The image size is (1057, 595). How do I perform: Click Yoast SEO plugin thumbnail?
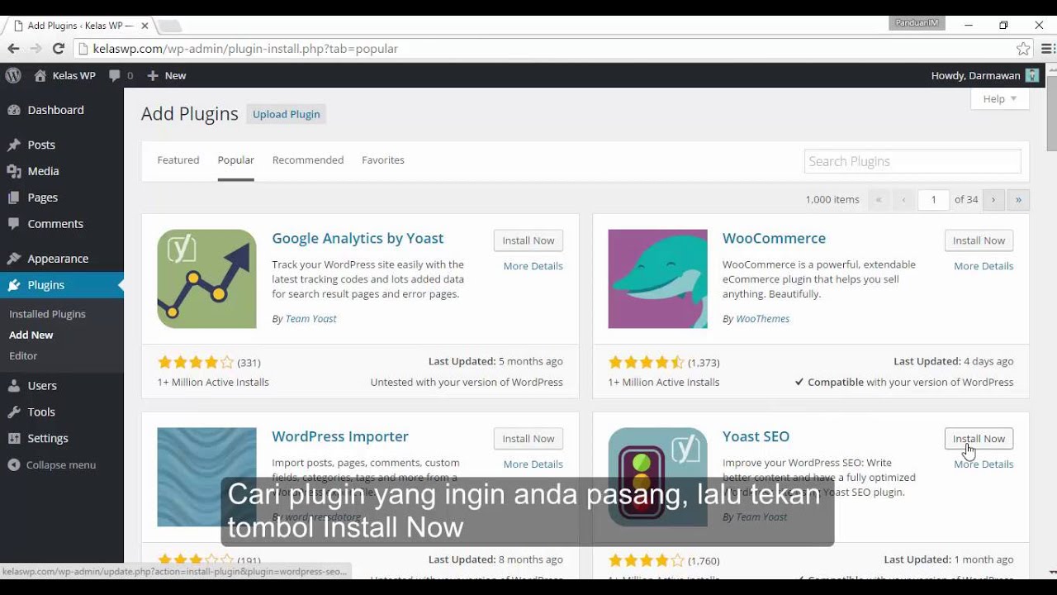(x=657, y=477)
